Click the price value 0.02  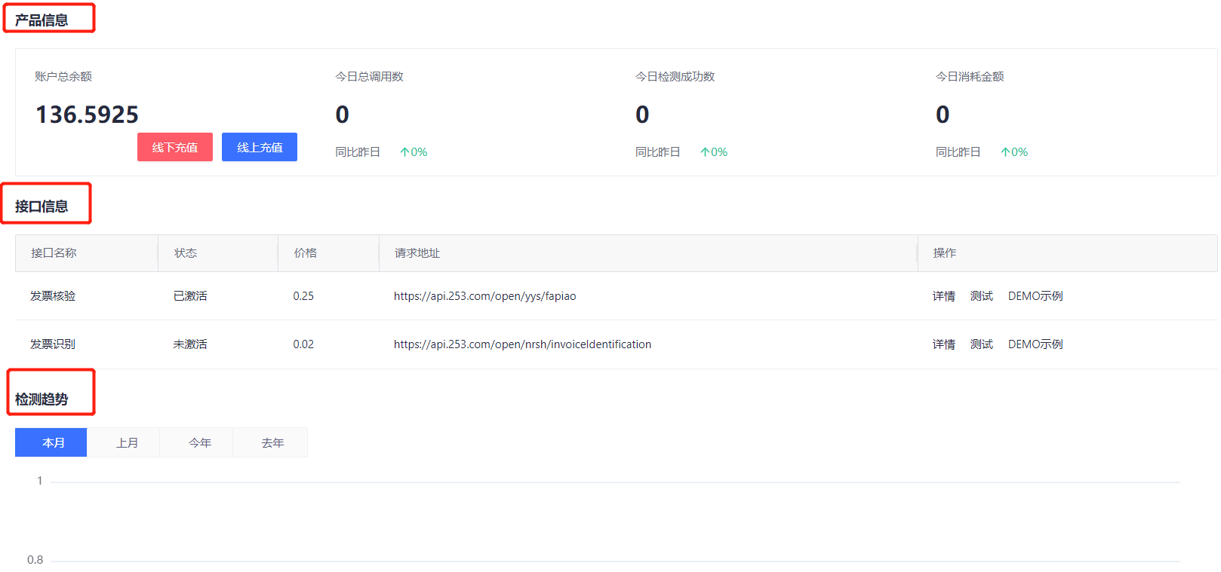303,344
